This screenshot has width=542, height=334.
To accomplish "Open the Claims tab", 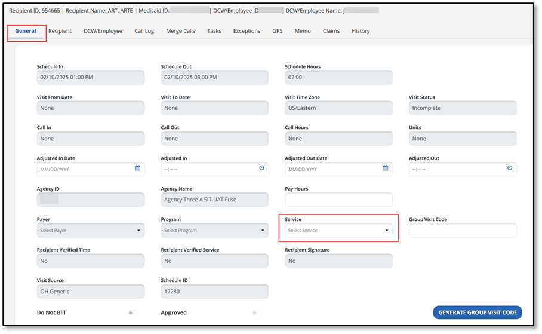I will tap(331, 31).
